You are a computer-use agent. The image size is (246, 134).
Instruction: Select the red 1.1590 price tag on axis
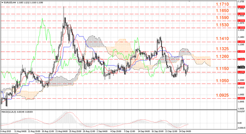[241, 21]
